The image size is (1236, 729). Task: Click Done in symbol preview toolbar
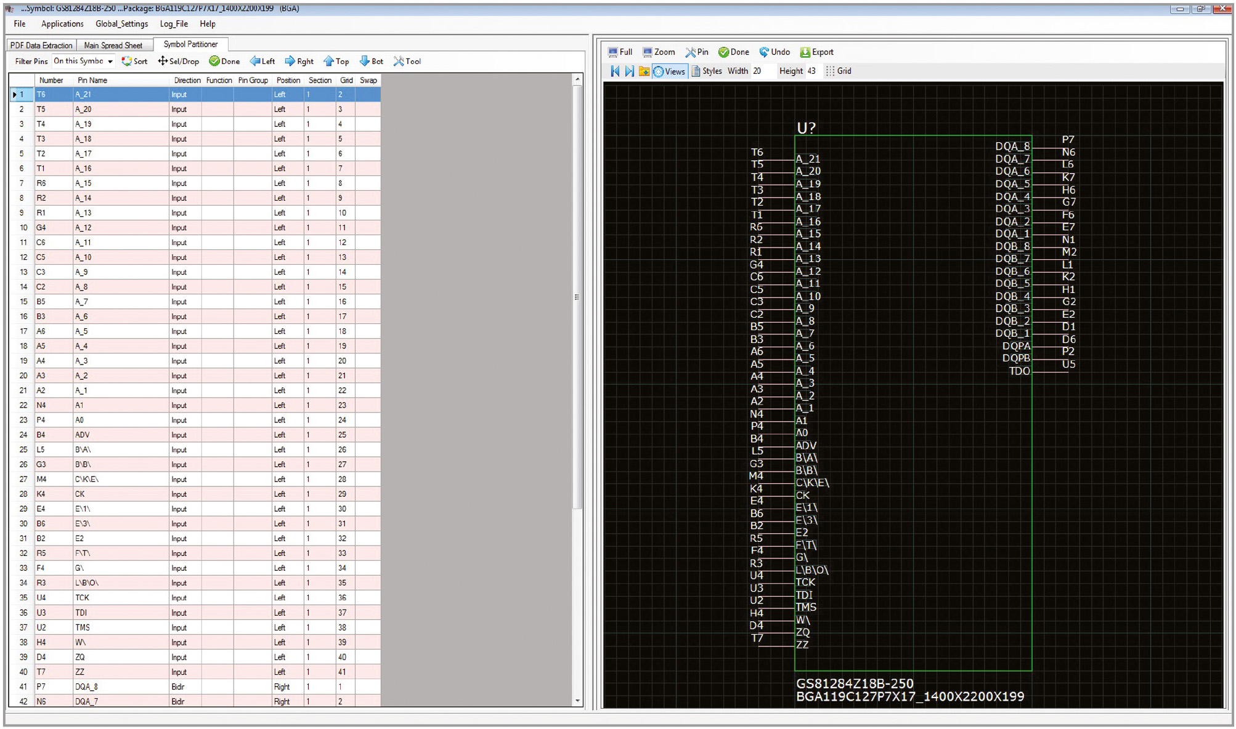[x=734, y=52]
